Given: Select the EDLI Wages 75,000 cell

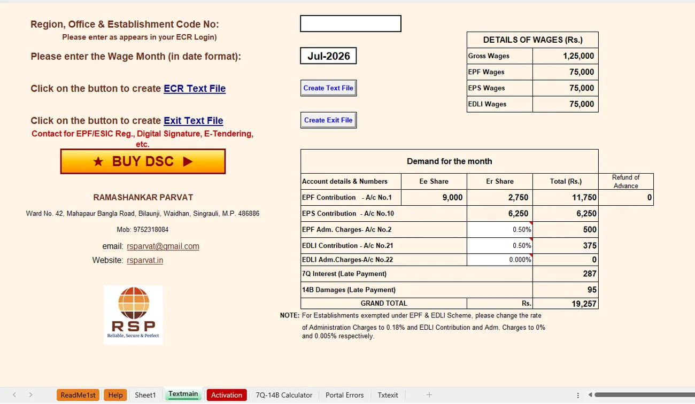Looking at the screenshot, I should pos(566,104).
